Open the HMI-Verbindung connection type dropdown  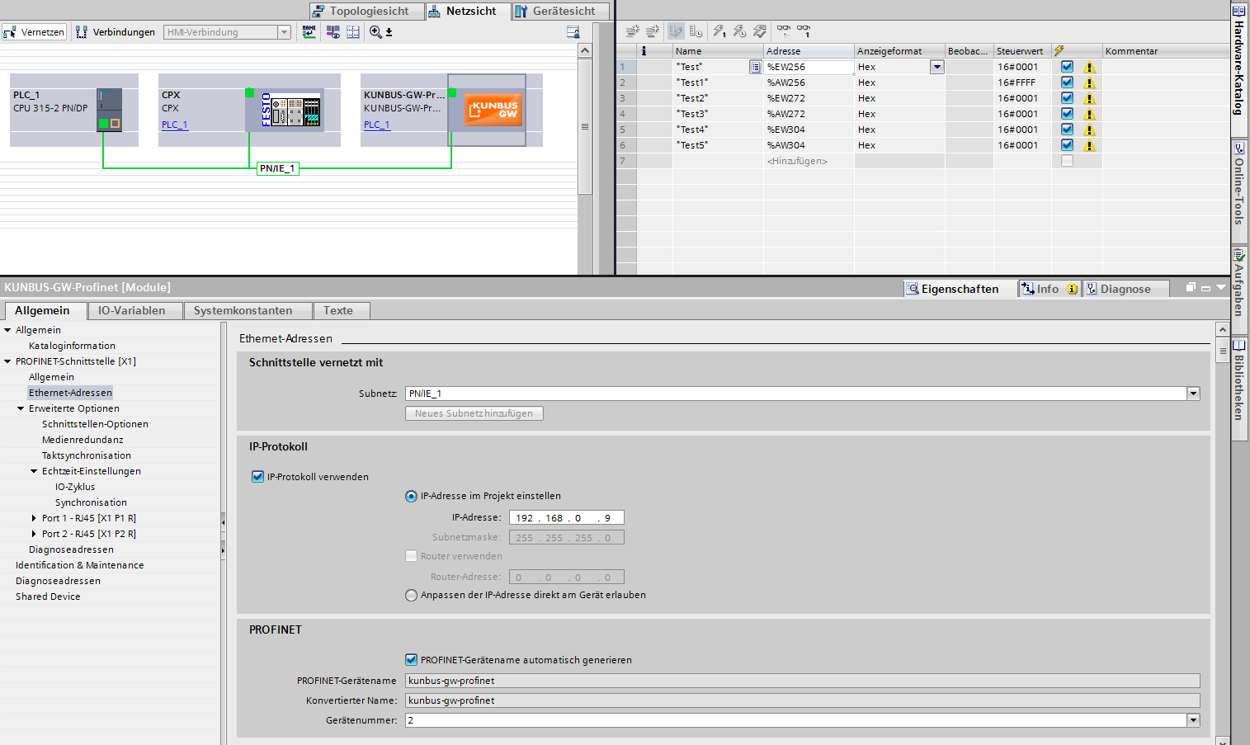point(284,32)
